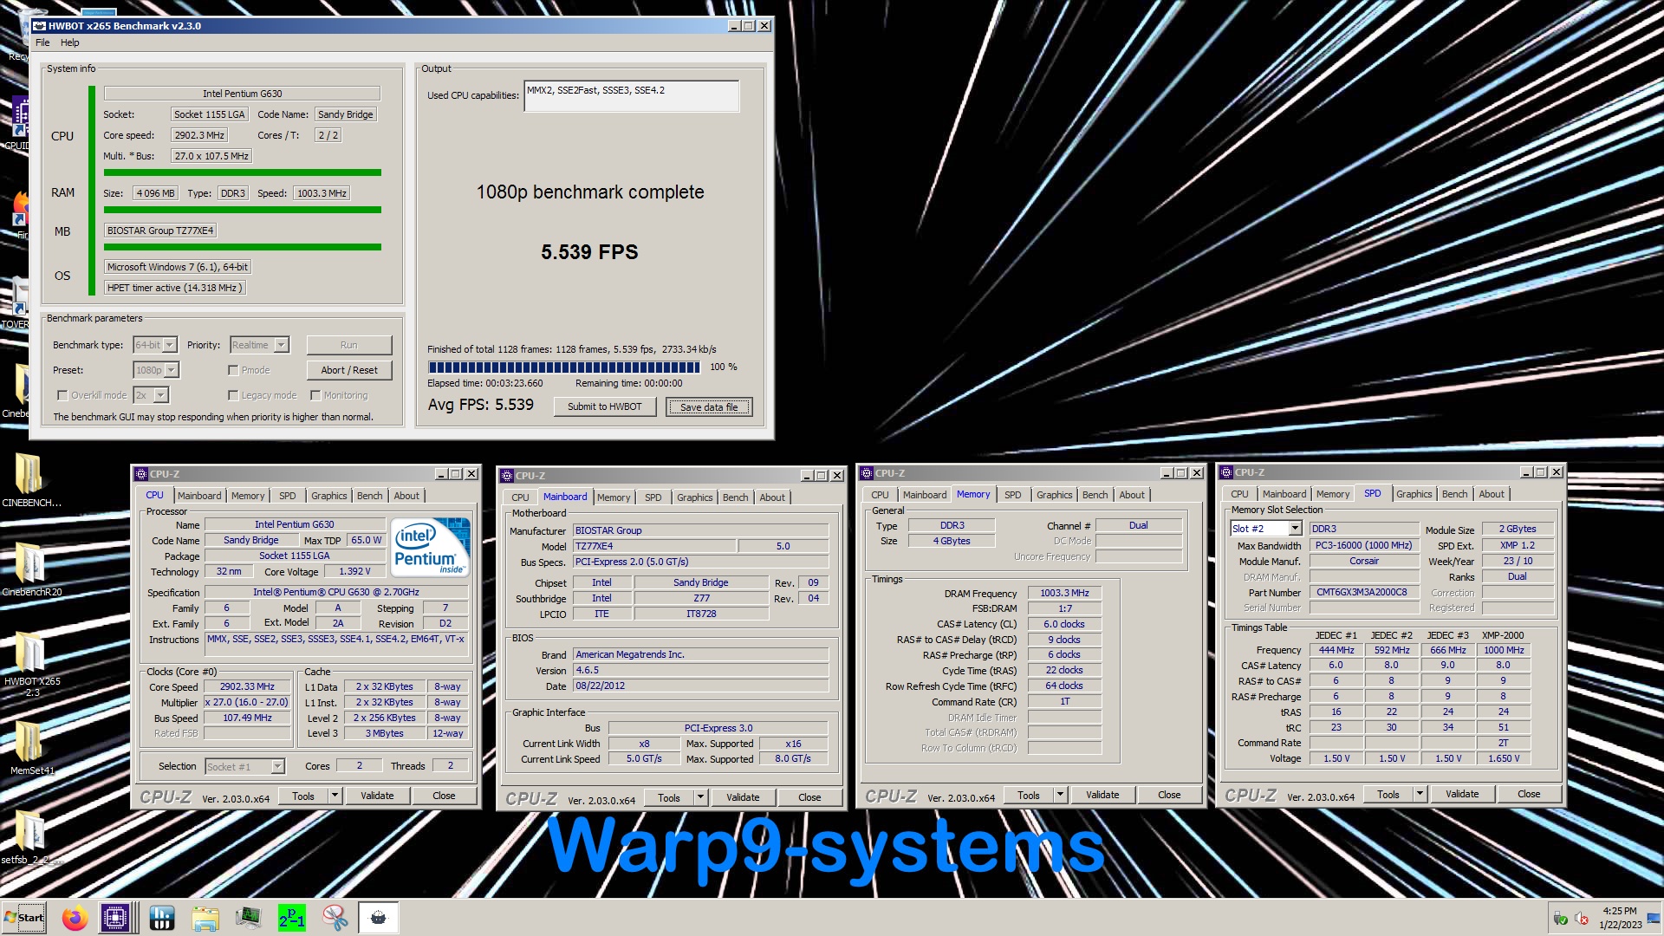Click the Abort / Reset button
1664x936 pixels.
pyautogui.click(x=349, y=370)
